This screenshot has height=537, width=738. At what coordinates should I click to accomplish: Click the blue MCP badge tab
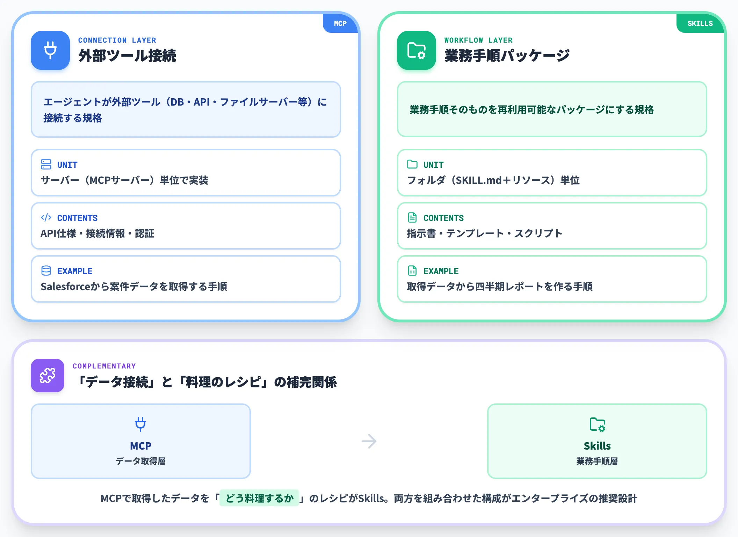(x=340, y=23)
